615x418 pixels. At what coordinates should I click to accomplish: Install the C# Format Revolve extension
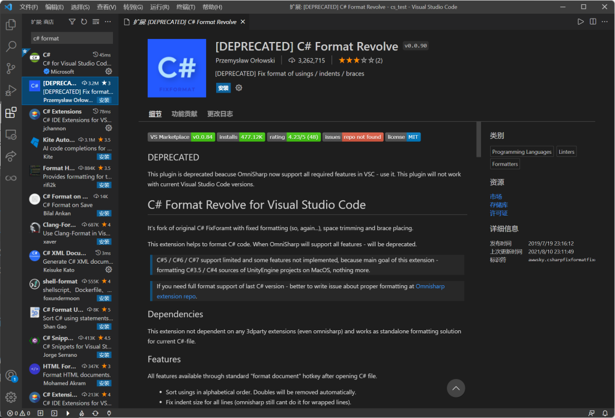223,88
